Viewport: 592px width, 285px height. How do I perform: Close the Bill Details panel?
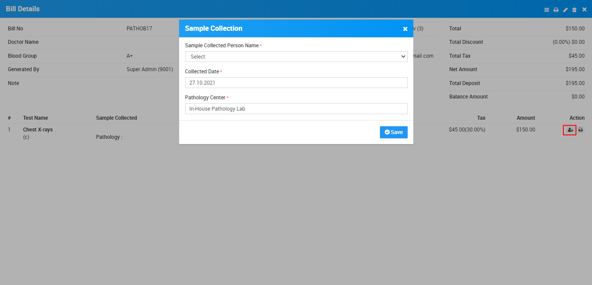click(x=584, y=10)
